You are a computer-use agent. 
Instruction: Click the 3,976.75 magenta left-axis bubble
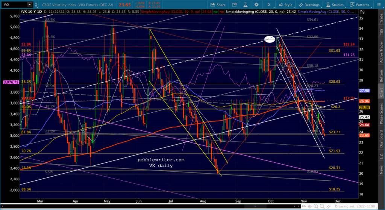[x=11, y=82]
